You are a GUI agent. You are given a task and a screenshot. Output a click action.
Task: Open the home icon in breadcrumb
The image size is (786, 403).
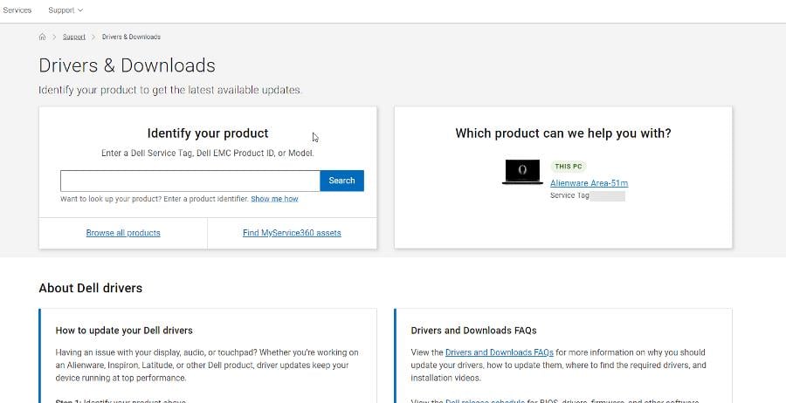[x=42, y=37]
